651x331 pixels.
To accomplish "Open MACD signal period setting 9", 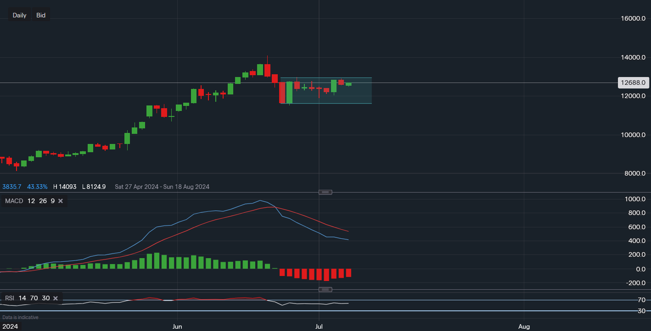I will [x=52, y=201].
